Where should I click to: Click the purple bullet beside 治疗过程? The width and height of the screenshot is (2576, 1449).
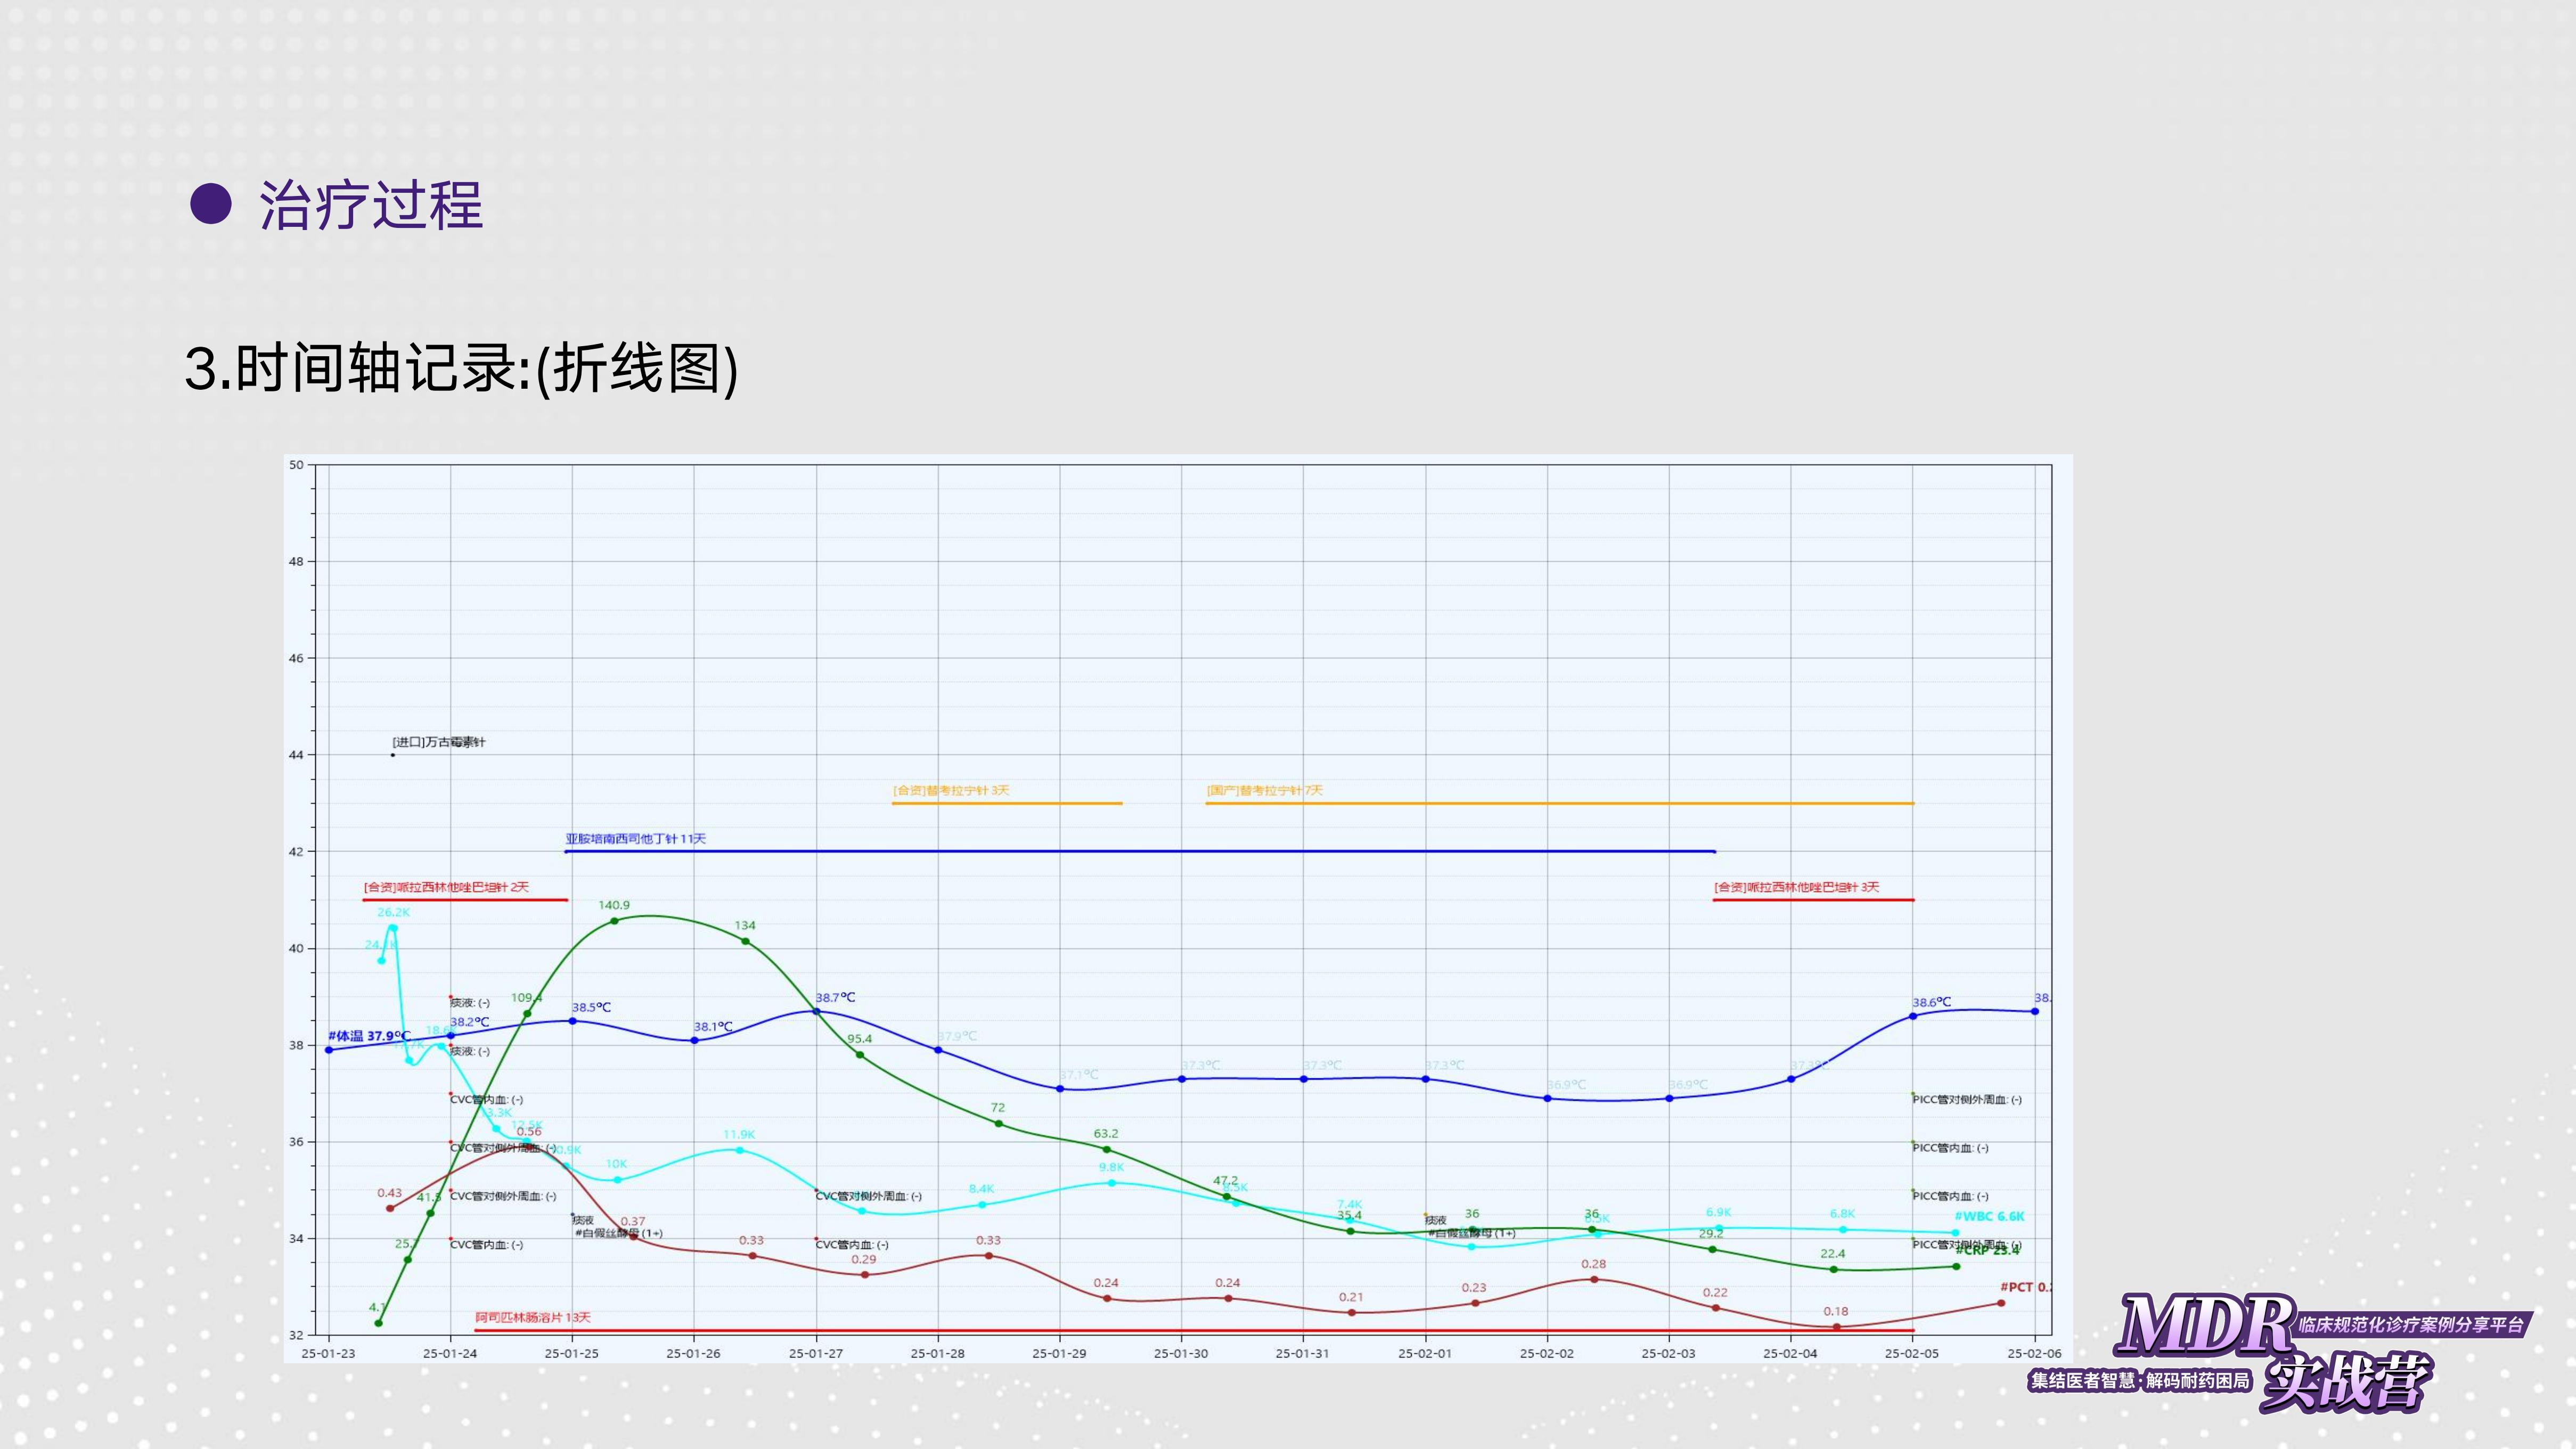point(211,204)
